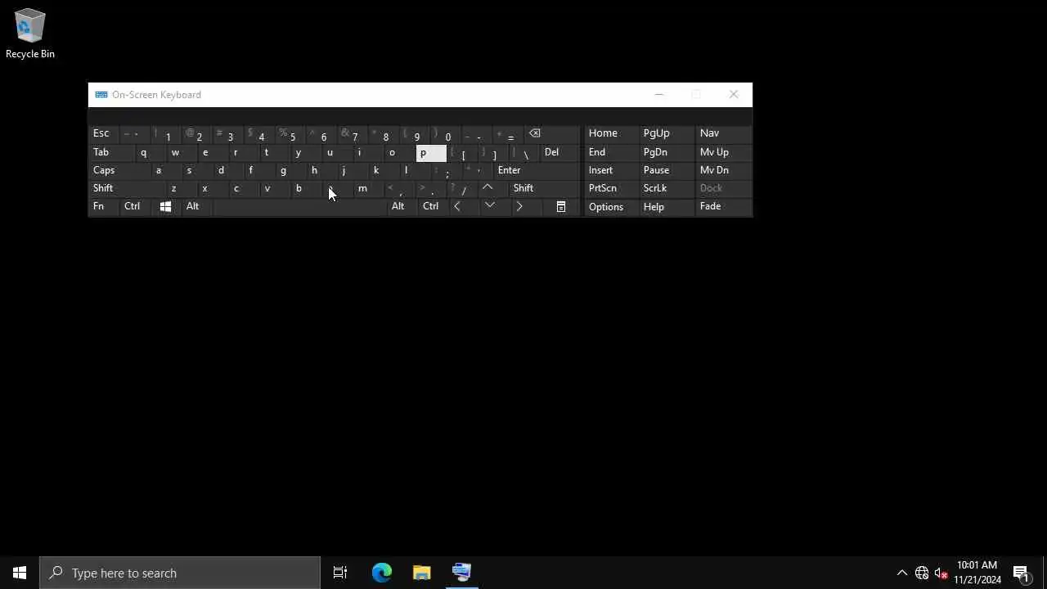Click the up arrow key

click(x=488, y=188)
